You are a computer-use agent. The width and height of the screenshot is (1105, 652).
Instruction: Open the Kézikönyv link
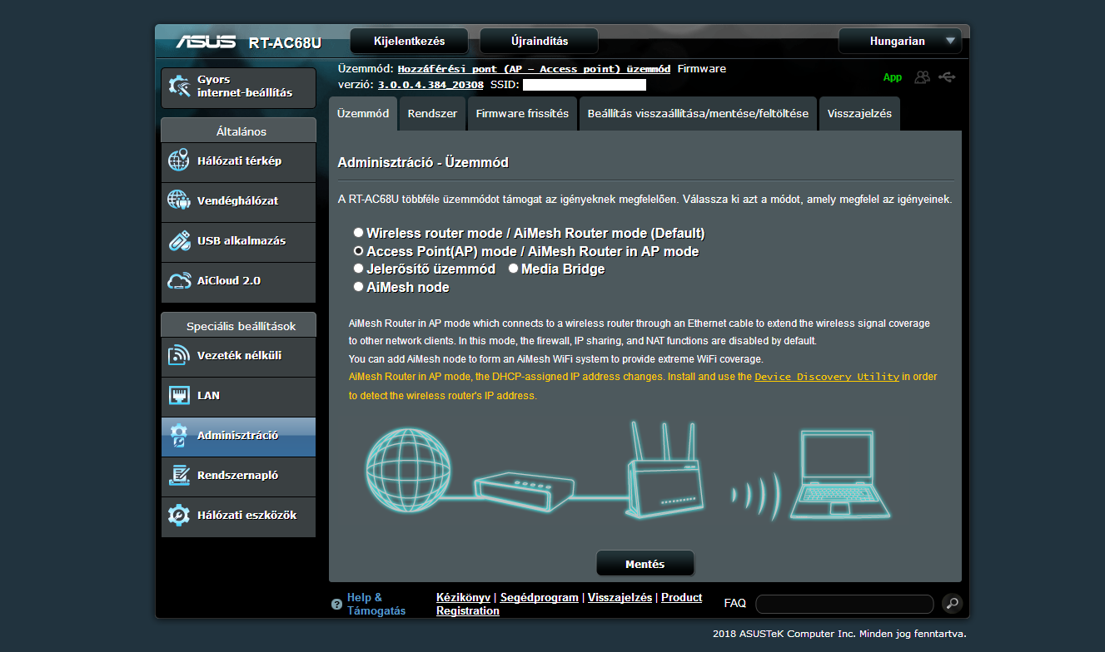point(463,597)
